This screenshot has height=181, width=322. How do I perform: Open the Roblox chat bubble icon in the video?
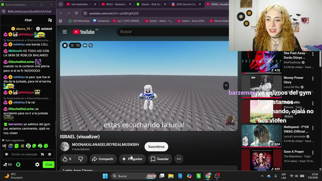coord(78,46)
